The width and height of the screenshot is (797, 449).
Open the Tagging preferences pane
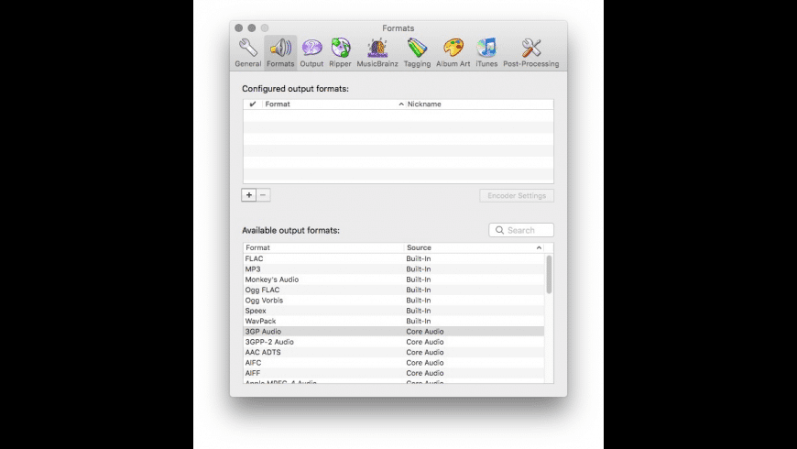[x=417, y=52]
